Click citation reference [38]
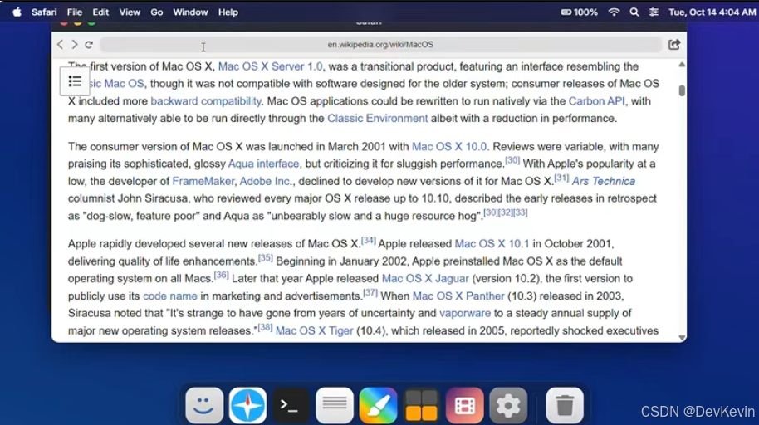759x425 pixels. point(265,327)
